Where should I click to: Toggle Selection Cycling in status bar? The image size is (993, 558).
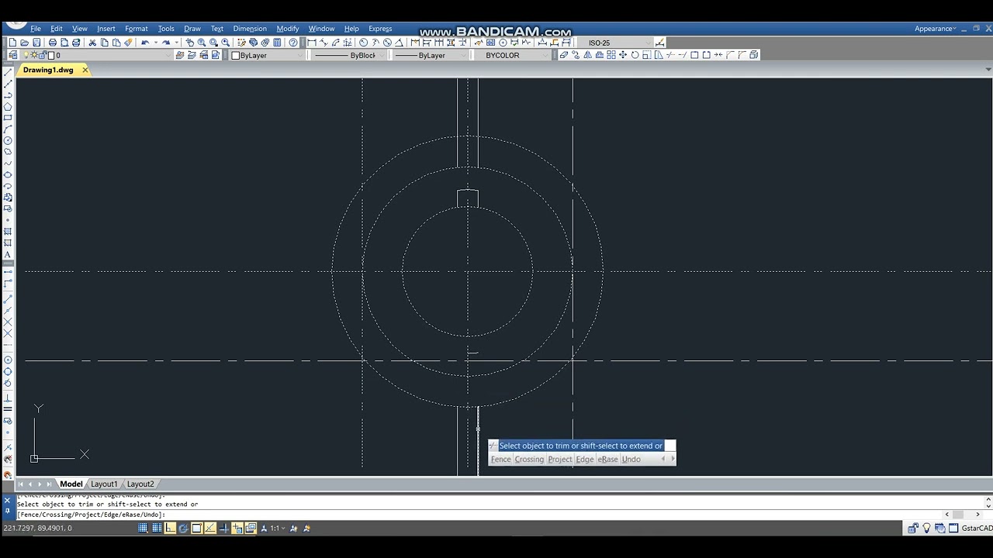(x=251, y=528)
